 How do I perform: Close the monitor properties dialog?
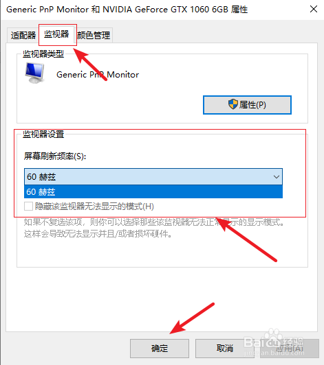(314, 10)
